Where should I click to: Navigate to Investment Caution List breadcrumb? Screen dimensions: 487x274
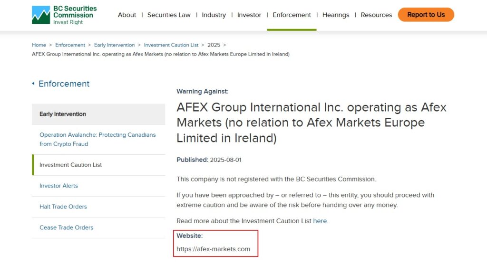point(171,45)
